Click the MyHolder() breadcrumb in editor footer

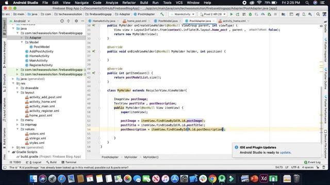[151, 157]
